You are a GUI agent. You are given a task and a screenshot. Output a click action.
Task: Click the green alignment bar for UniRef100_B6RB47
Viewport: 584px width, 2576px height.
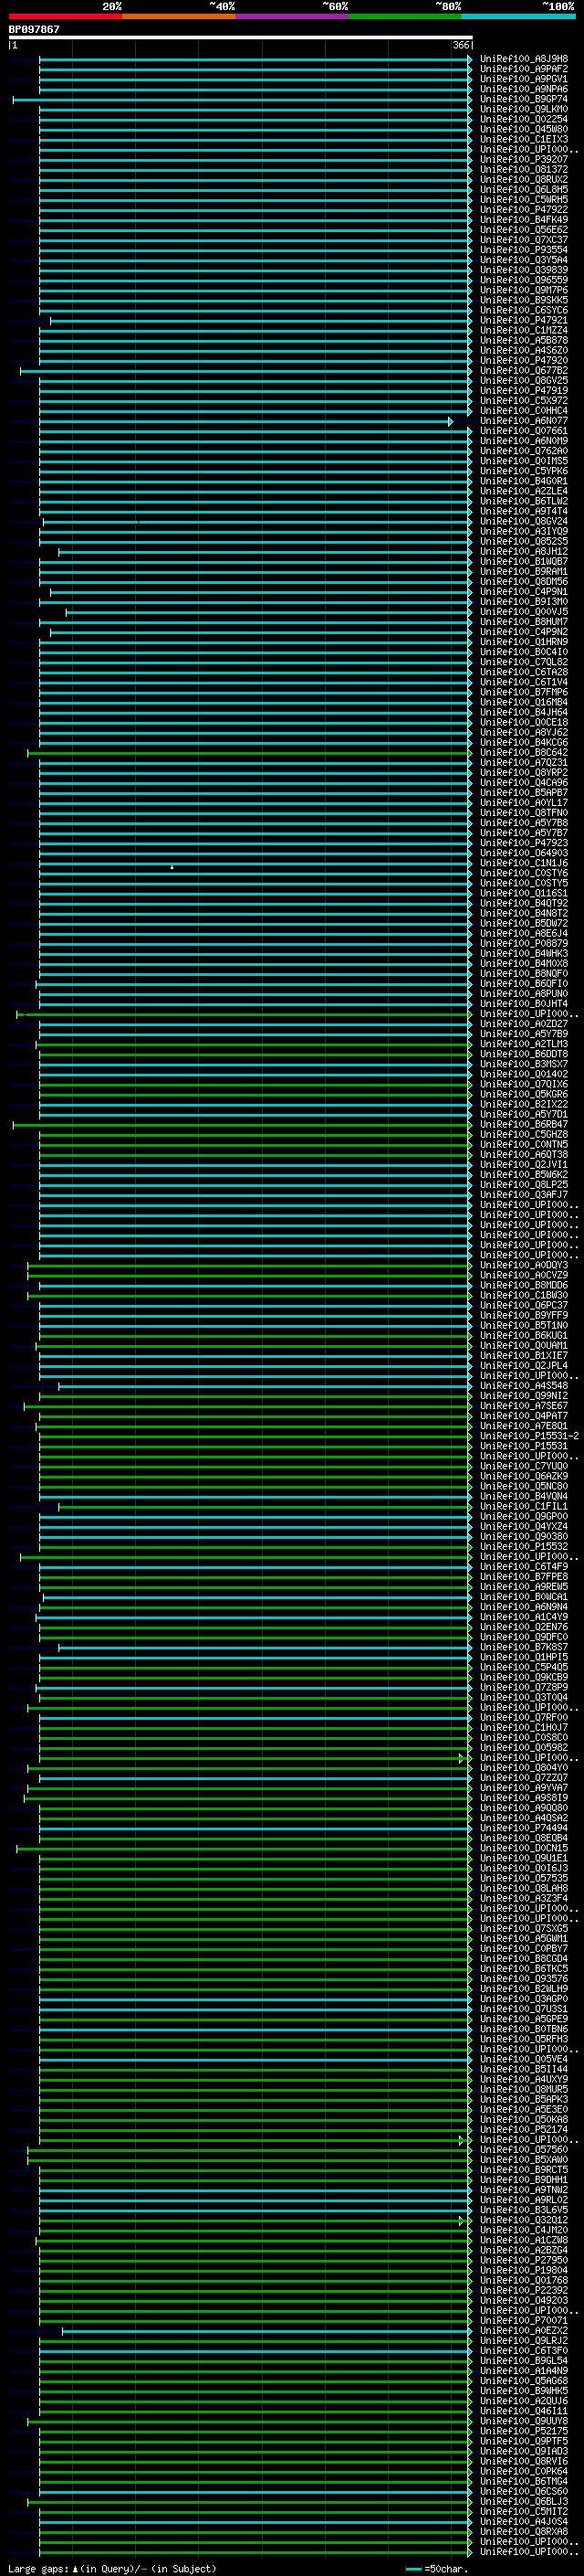coord(242,1124)
